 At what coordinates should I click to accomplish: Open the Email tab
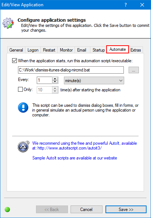click(82, 50)
